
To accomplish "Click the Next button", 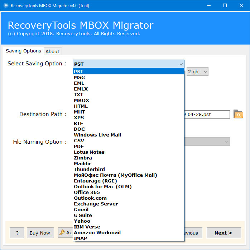I will pyautogui.click(x=224, y=233).
